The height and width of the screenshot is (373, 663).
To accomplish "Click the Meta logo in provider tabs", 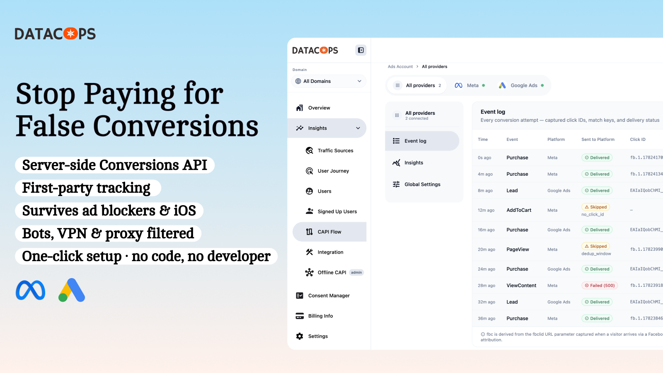I will tap(458, 85).
